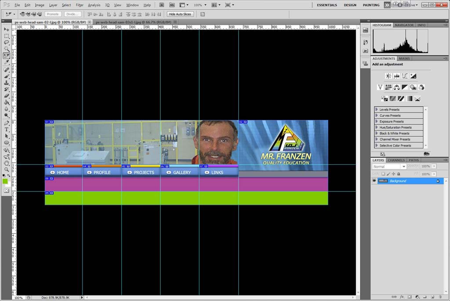This screenshot has width=450, height=301.
Task: Select the History Brush tool
Action: tap(6, 89)
